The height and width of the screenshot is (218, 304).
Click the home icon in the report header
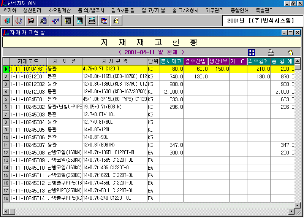pyautogui.click(x=290, y=53)
